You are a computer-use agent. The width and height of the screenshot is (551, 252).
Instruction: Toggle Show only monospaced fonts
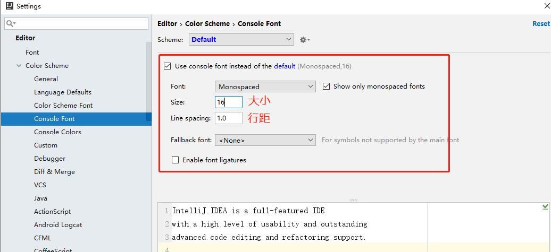(x=326, y=86)
